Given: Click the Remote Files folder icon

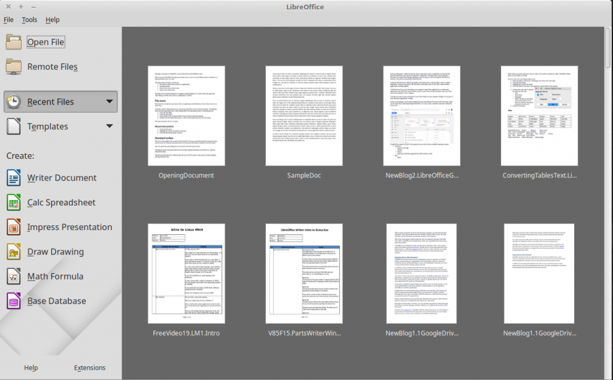Looking at the screenshot, I should (x=14, y=66).
